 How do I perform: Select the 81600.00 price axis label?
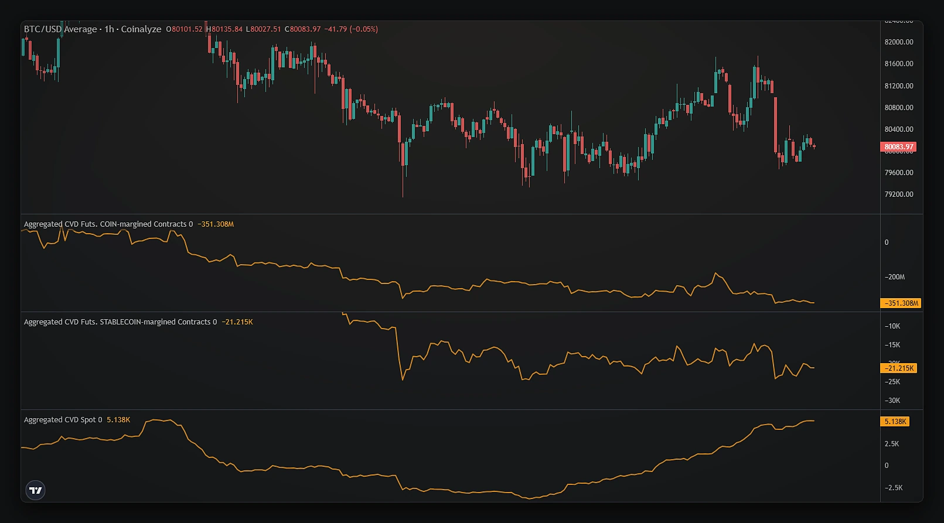(899, 64)
